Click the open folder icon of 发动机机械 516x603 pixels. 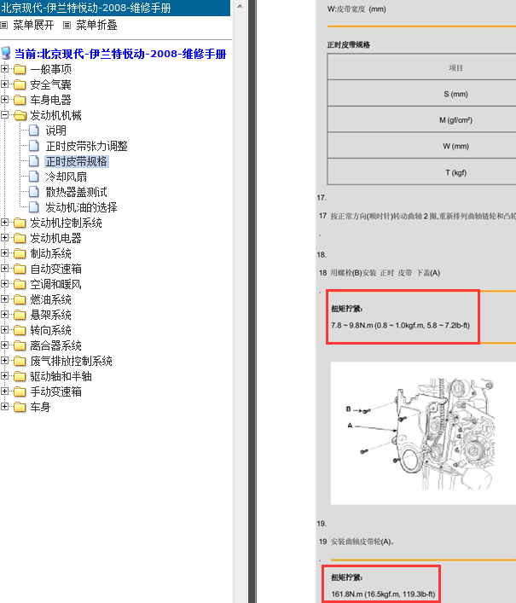coord(20,115)
